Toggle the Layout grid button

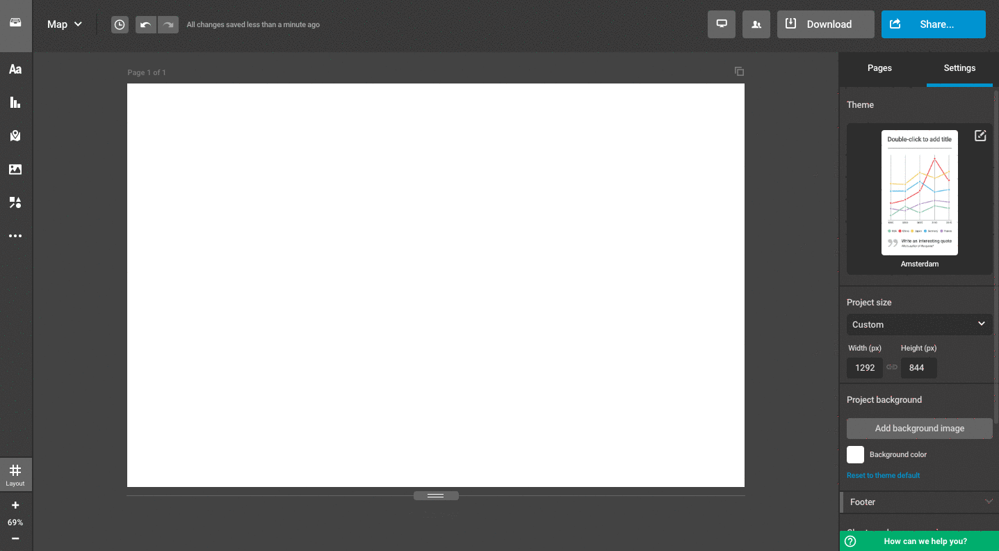click(x=15, y=474)
